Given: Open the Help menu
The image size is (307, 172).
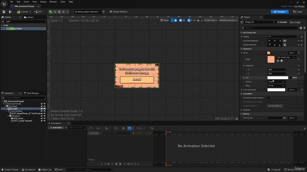Looking at the screenshot, I should tap(71, 2).
